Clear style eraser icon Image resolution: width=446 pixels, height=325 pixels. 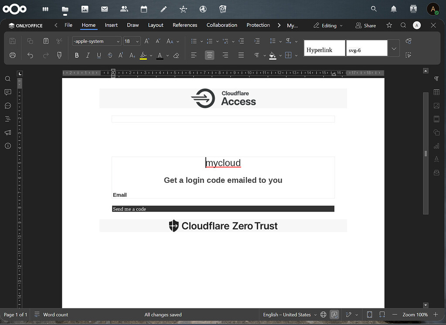pos(176,55)
